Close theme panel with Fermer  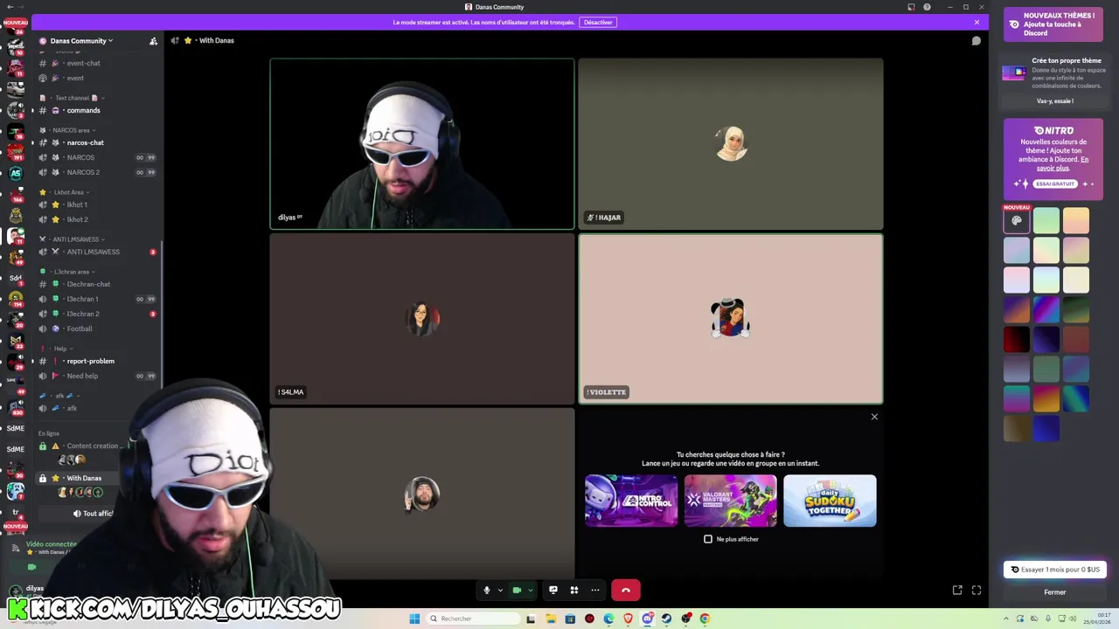point(1055,592)
